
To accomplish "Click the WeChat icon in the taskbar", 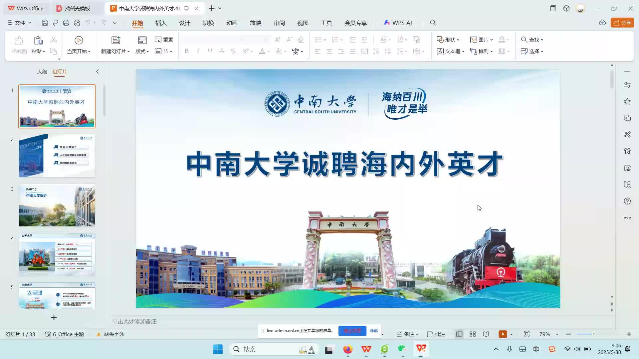I will 402,349.
